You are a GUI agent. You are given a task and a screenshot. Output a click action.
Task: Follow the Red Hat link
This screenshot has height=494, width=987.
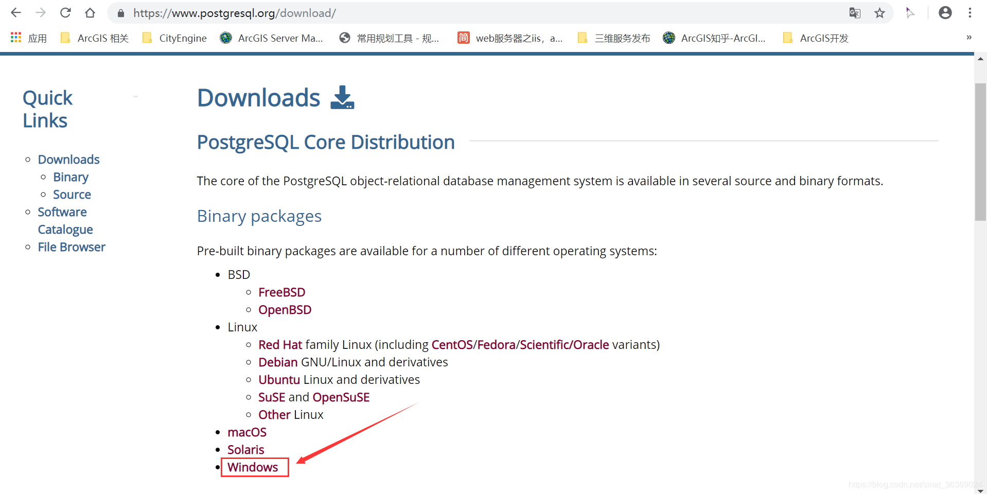pyautogui.click(x=280, y=345)
